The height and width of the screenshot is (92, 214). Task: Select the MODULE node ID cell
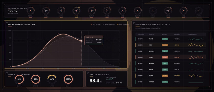[x=151, y=64]
